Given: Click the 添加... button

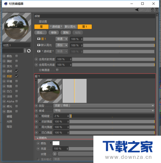Looking at the screenshot, I should click(41, 32).
